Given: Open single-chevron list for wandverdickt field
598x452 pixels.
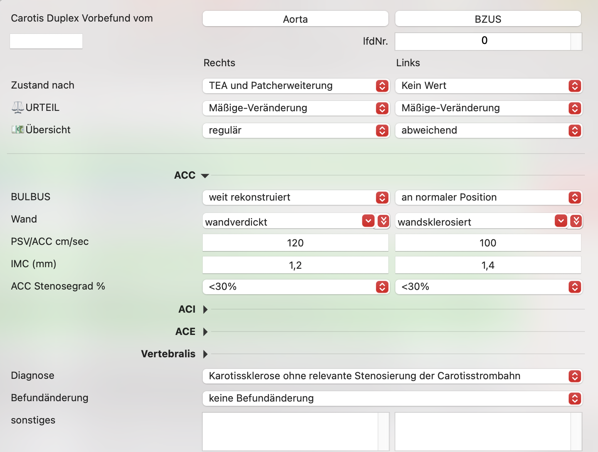Looking at the screenshot, I should pos(368,221).
